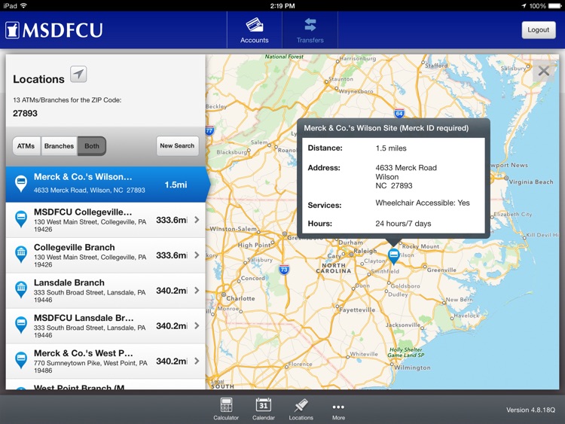Use current location arrow beside Locations
Screen dimensions: 565x424
pos(78,75)
